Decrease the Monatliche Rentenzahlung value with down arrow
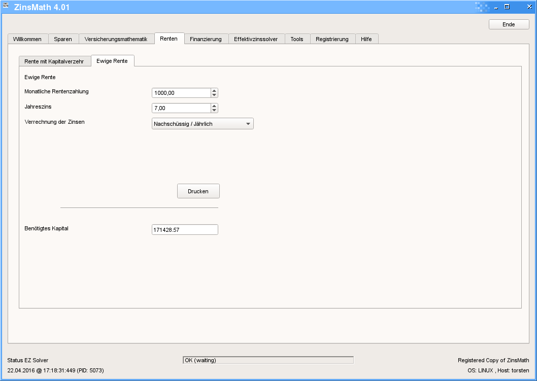Screen dimensions: 537x381 (x=214, y=95)
